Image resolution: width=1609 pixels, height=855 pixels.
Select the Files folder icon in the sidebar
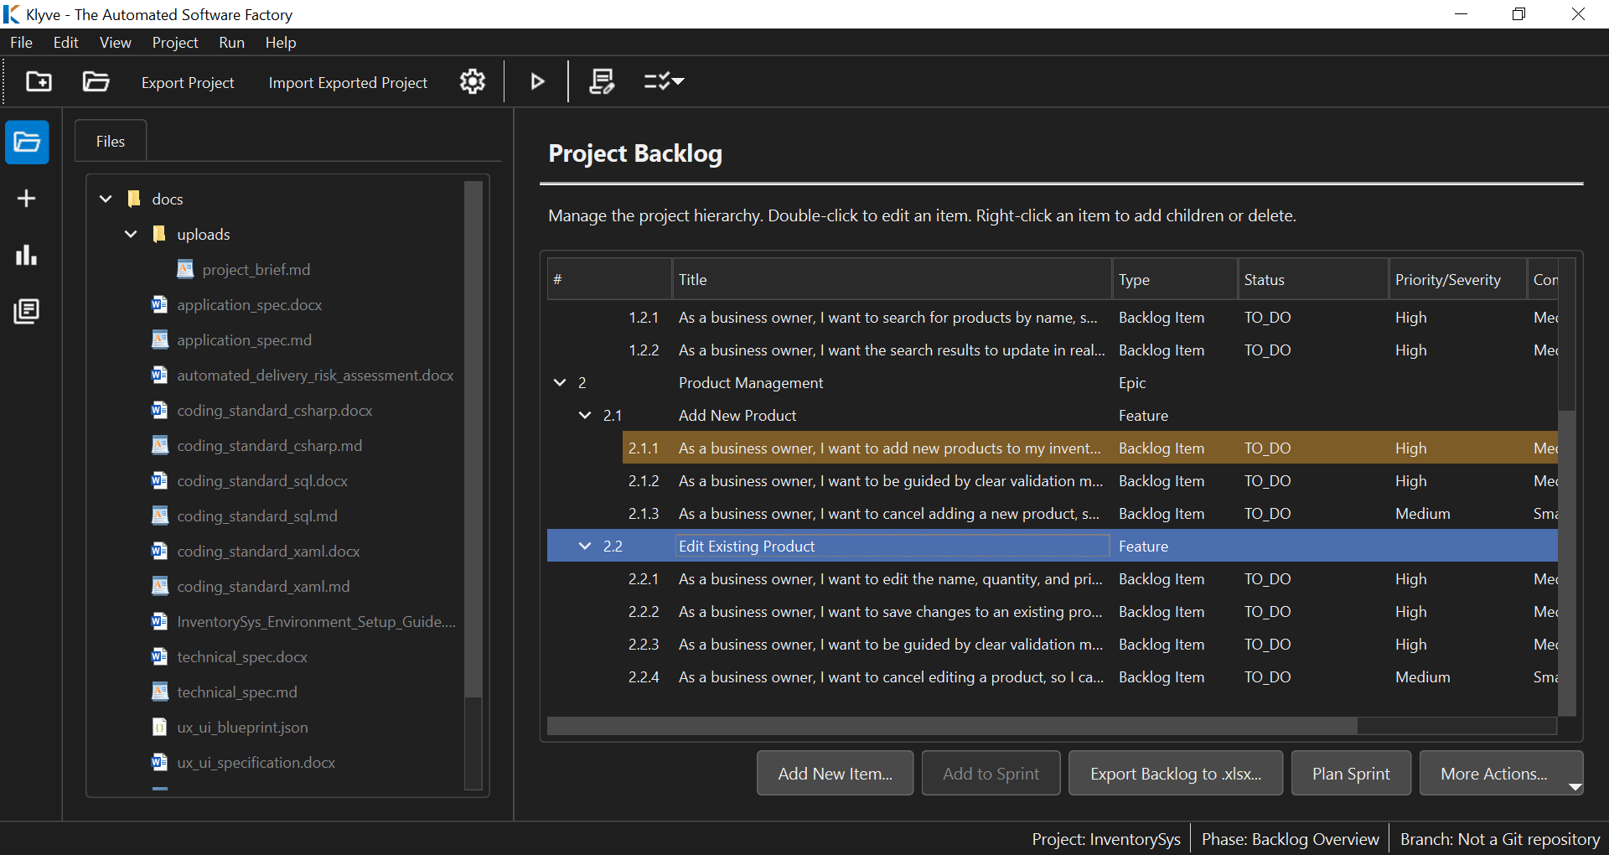pyautogui.click(x=27, y=142)
